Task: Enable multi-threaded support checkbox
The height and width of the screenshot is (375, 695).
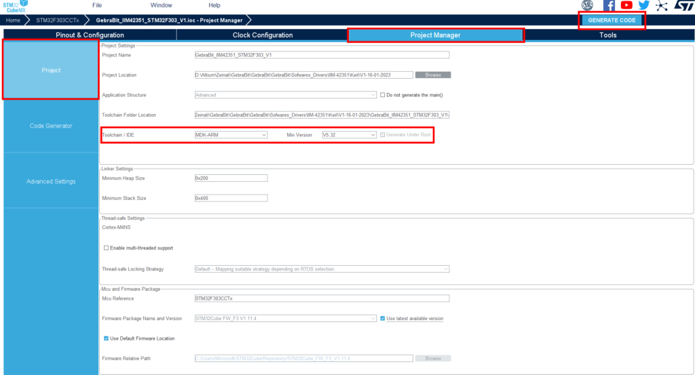Action: click(x=106, y=248)
